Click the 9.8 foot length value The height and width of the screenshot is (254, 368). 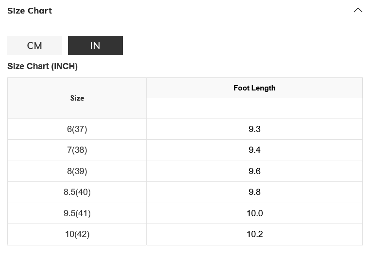click(x=254, y=192)
